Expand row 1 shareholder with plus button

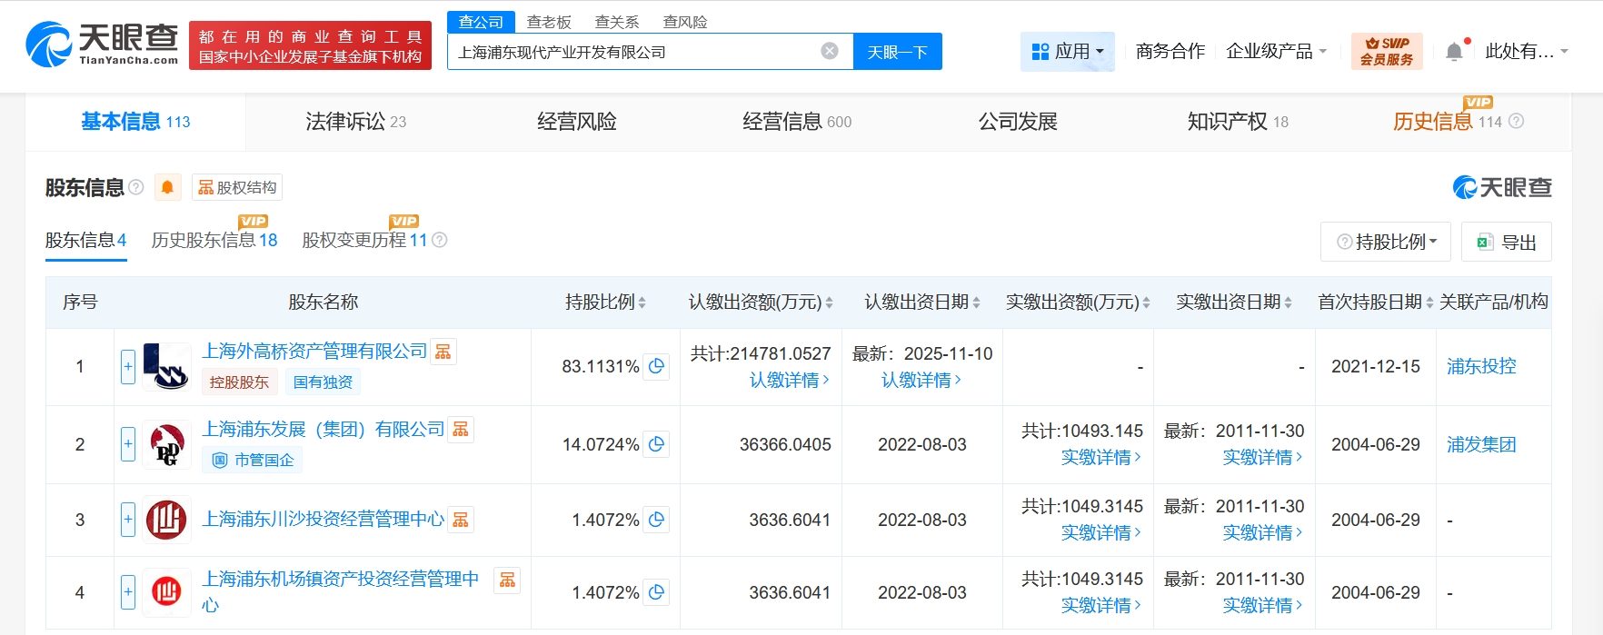pyautogui.click(x=128, y=366)
